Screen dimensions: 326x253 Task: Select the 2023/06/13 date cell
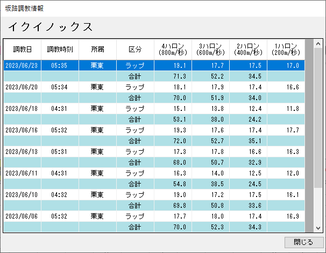[22, 152]
